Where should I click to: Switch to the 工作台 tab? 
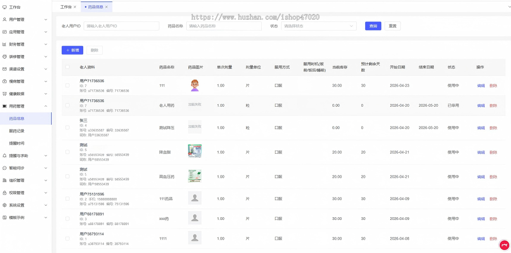click(66, 7)
